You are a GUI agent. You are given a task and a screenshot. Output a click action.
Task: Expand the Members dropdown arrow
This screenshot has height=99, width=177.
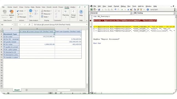point(51,11)
